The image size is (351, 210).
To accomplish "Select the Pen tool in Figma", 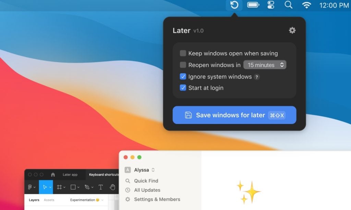I will pyautogui.click(x=87, y=187).
